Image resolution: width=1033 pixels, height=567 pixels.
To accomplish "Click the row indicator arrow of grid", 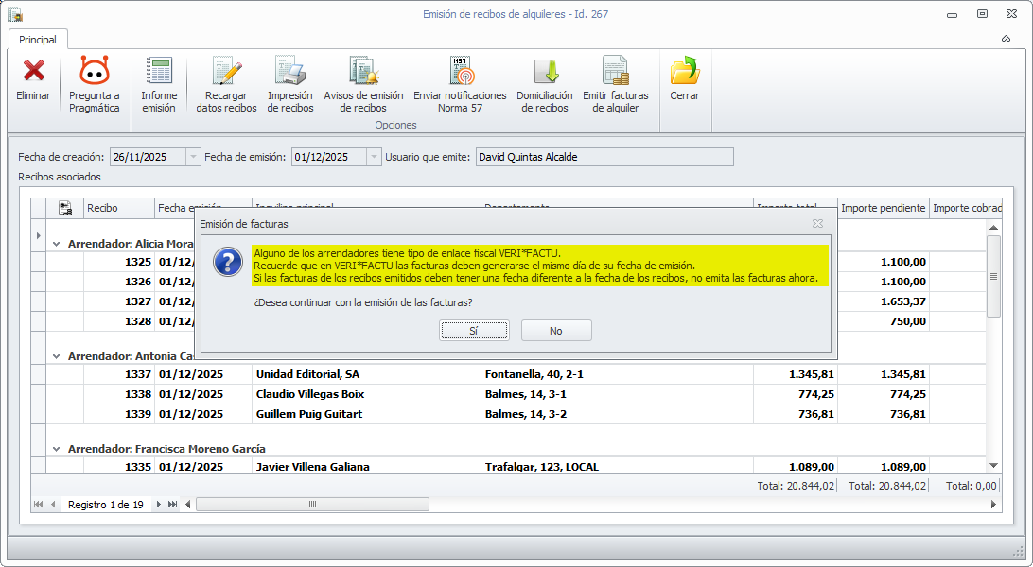I will pyautogui.click(x=38, y=235).
